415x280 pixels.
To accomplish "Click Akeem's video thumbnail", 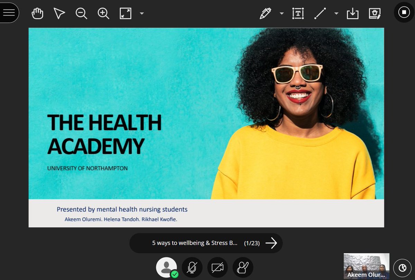I will point(366,266).
